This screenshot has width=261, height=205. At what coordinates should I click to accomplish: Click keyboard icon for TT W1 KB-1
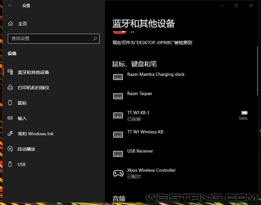pos(118,115)
